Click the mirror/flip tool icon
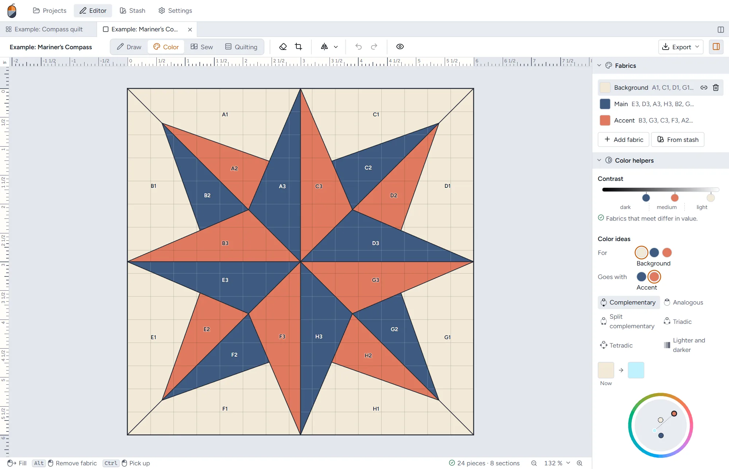Screen dimensions: 729x469 point(324,47)
